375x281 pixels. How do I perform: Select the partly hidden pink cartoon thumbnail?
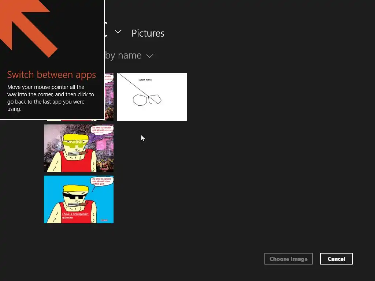tap(109, 97)
